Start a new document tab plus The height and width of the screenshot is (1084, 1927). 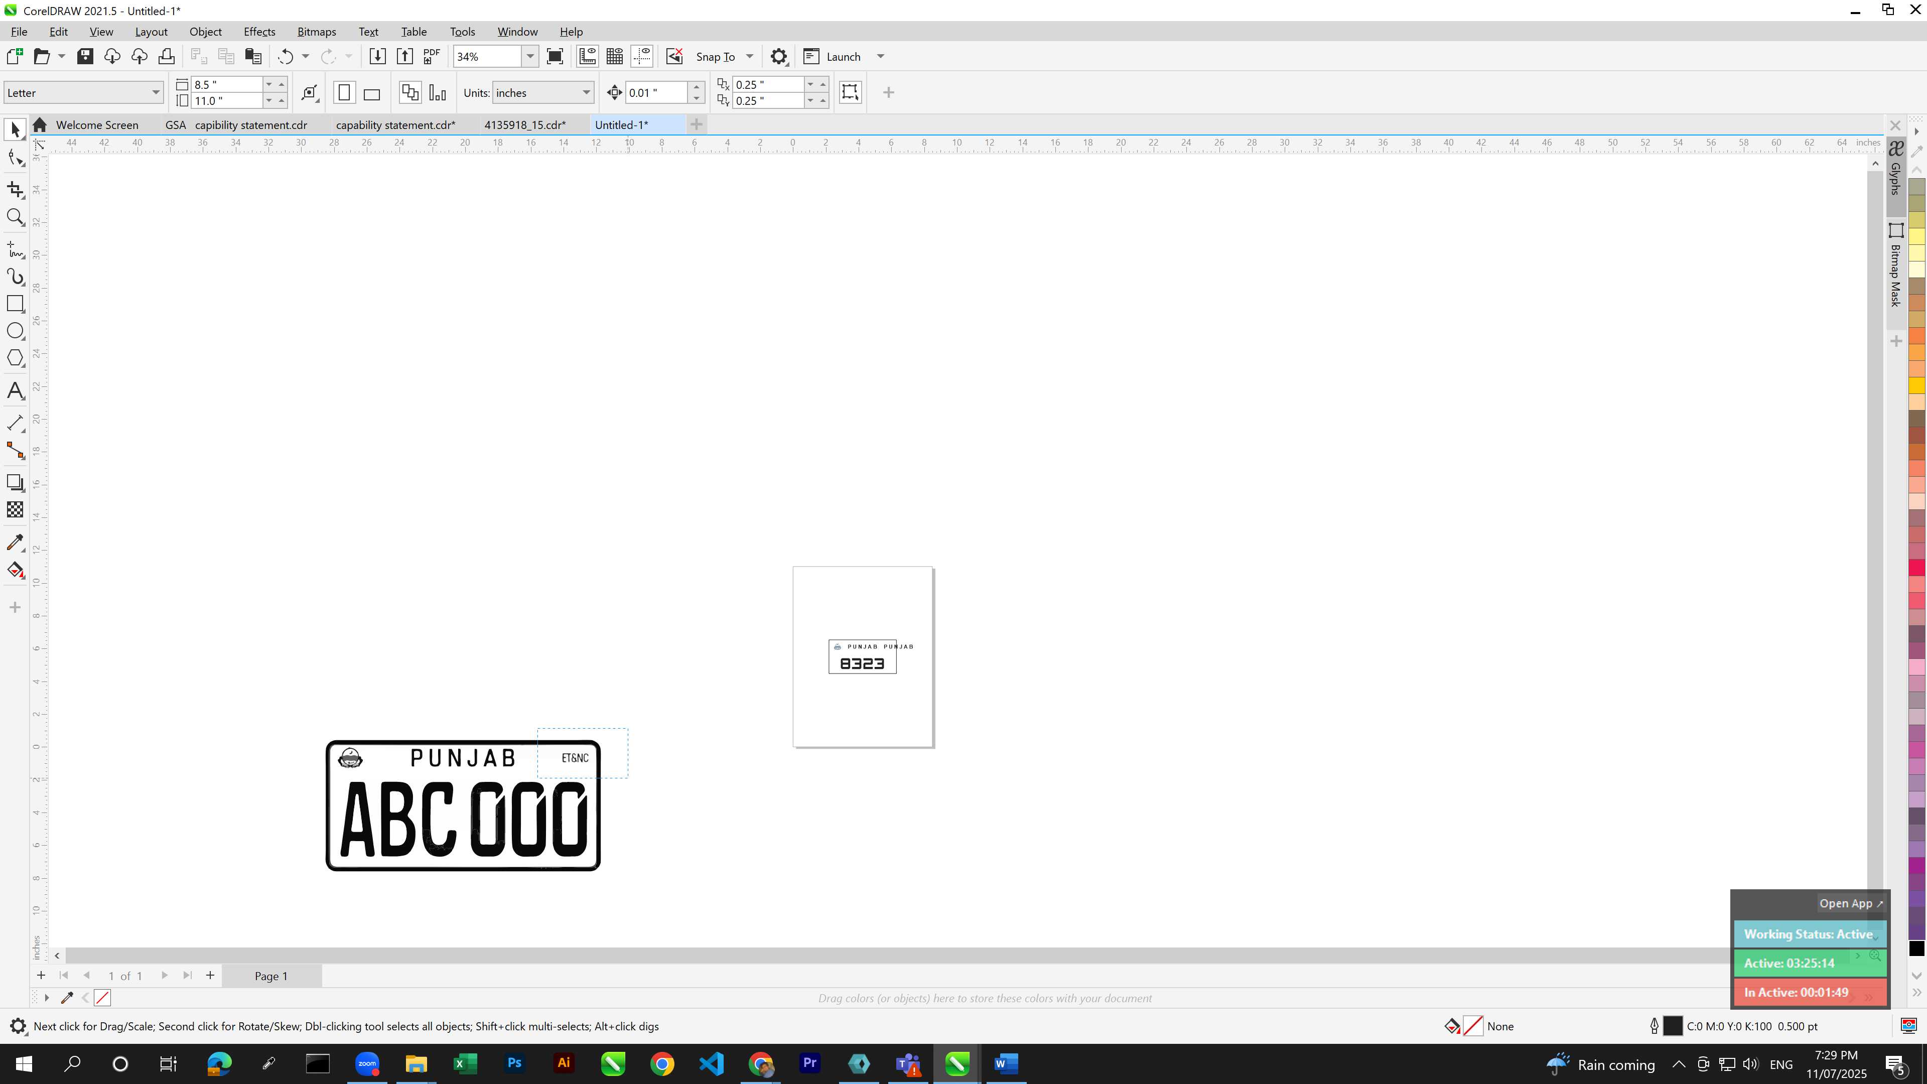point(697,124)
